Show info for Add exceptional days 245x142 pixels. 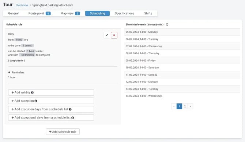coord(73,118)
